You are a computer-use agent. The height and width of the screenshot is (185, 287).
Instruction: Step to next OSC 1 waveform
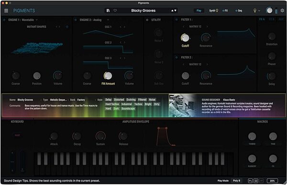click(125, 27)
